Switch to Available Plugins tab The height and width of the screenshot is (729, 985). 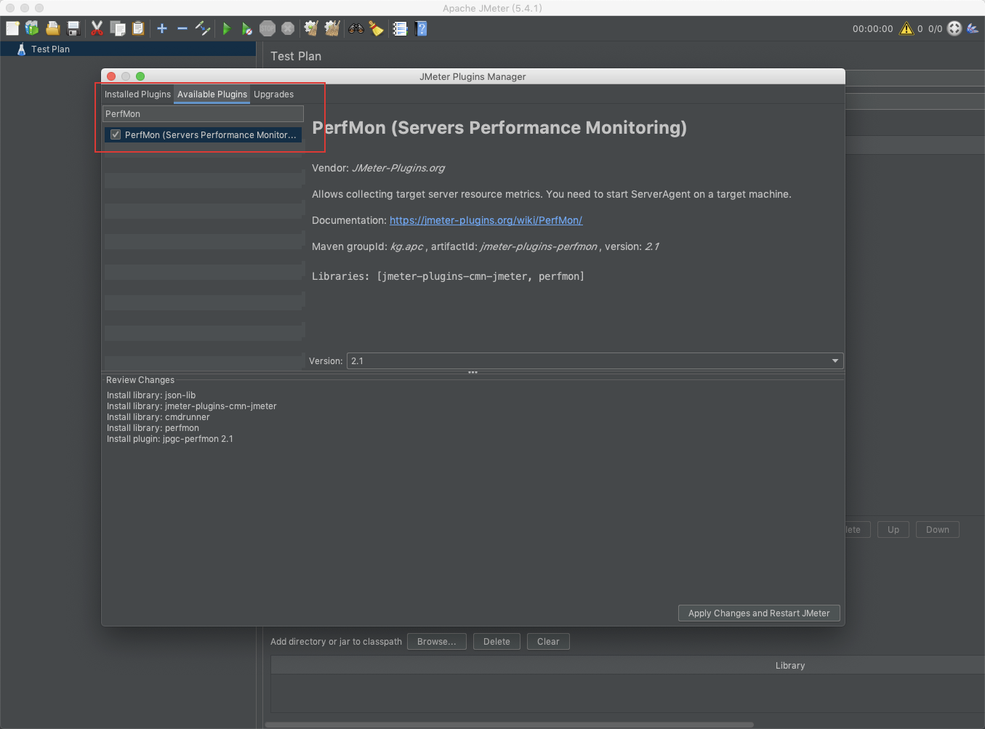(x=212, y=94)
